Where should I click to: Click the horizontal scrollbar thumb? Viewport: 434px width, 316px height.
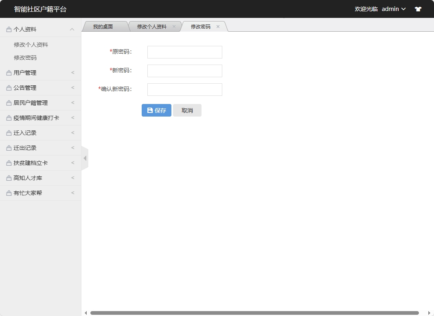(254, 313)
